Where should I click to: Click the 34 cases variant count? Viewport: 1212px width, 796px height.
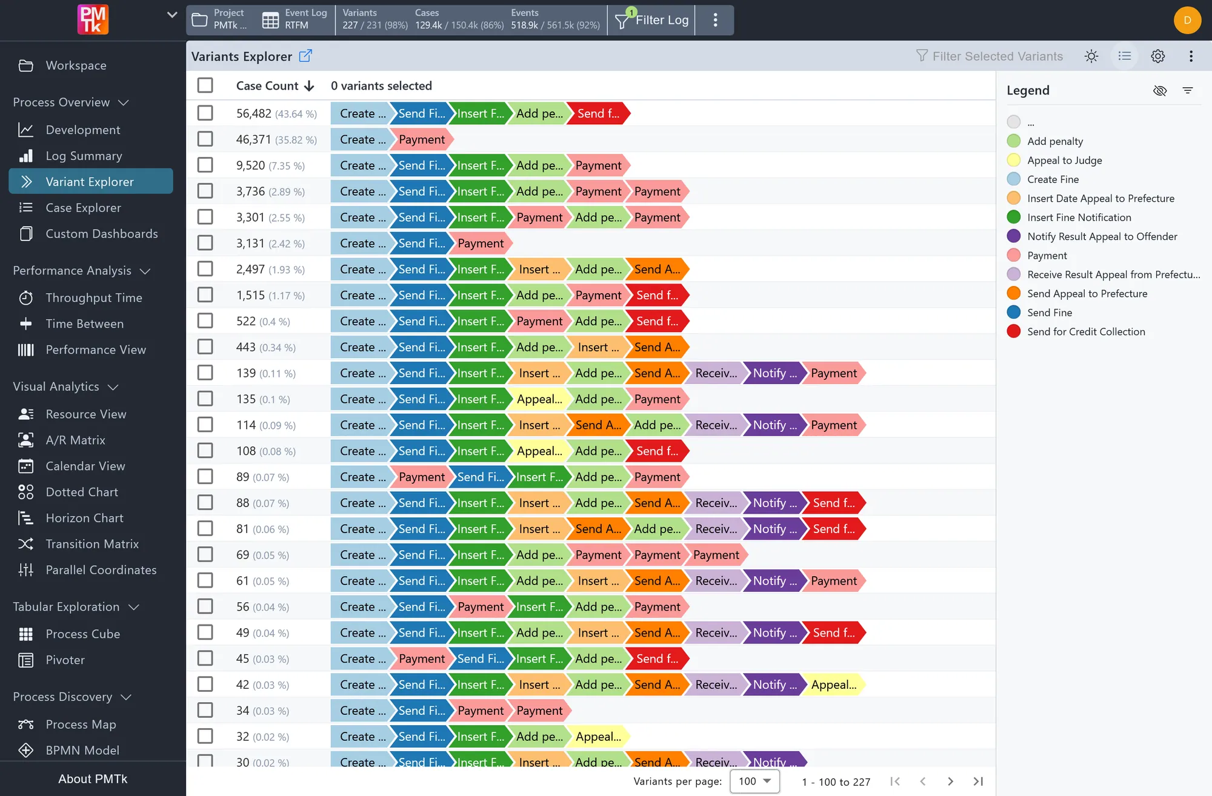(262, 711)
